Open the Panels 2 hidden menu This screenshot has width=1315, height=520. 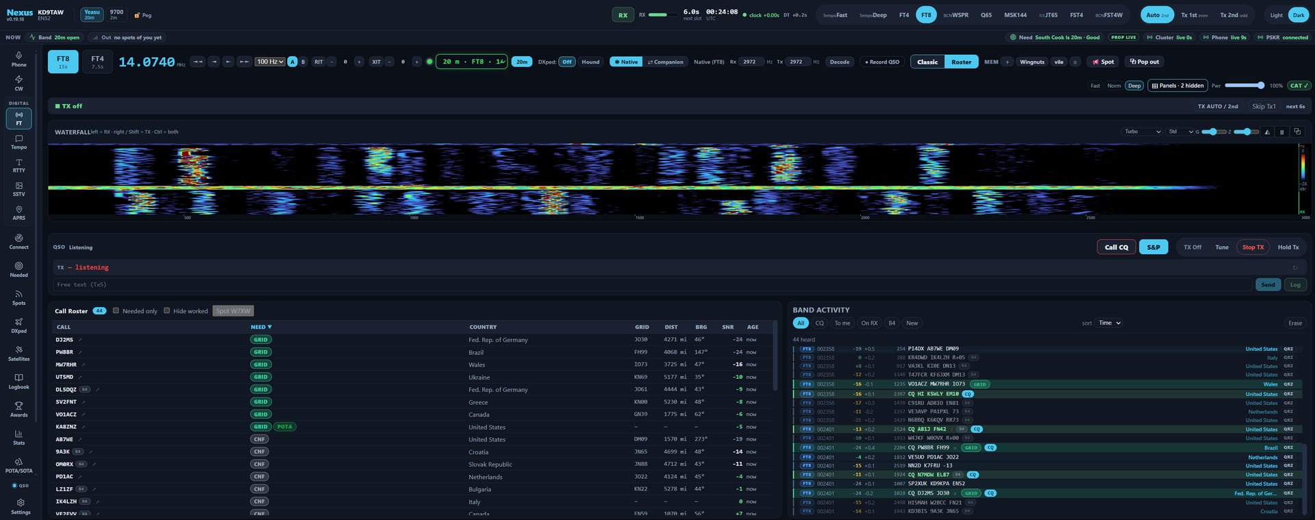pos(1177,86)
